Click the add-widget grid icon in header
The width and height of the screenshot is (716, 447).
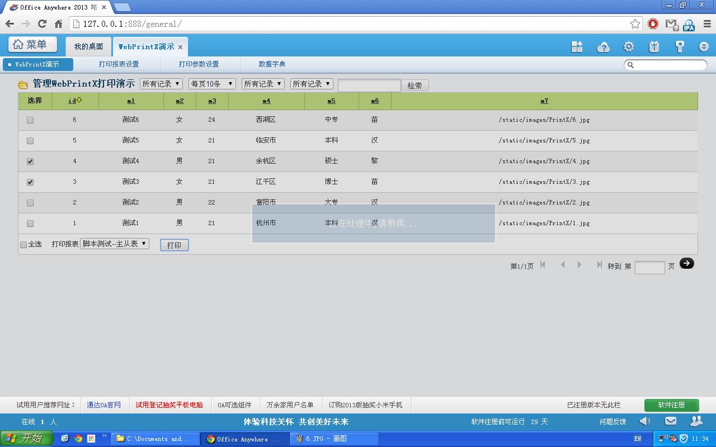(x=577, y=47)
